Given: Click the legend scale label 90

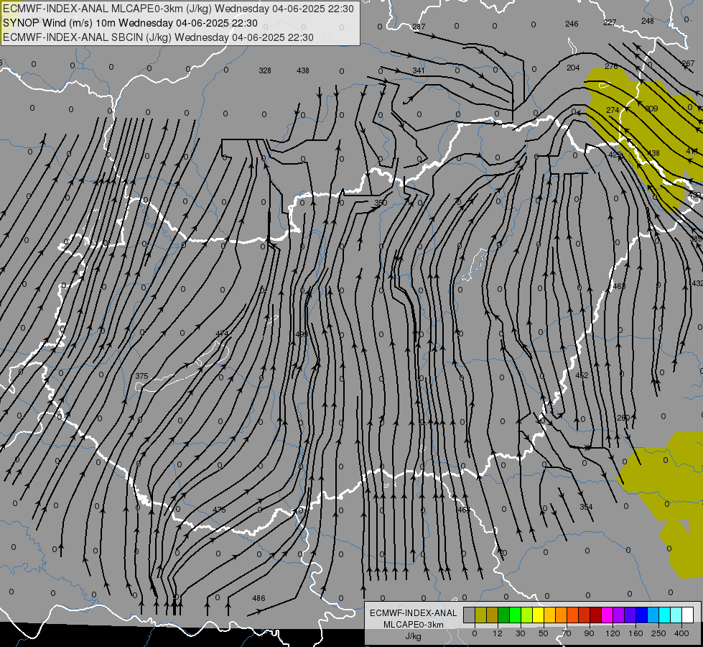Looking at the screenshot, I should point(589,633).
